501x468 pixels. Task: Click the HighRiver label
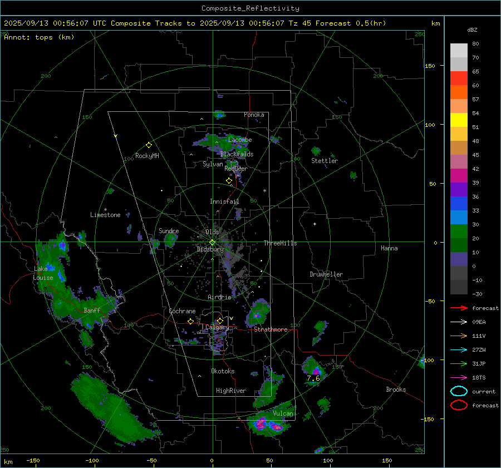pos(230,391)
